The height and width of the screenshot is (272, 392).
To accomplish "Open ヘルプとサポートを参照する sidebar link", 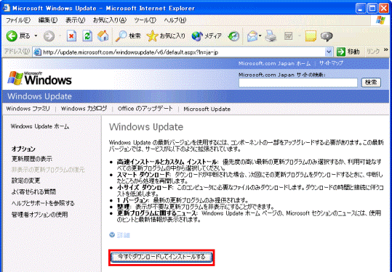I will [x=43, y=203].
